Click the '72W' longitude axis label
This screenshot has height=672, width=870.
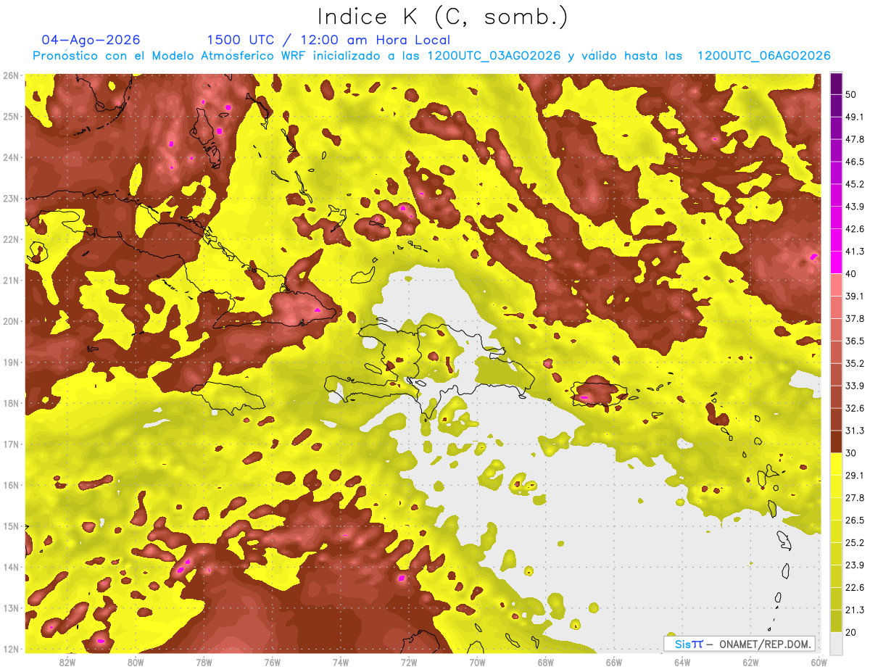pyautogui.click(x=409, y=662)
